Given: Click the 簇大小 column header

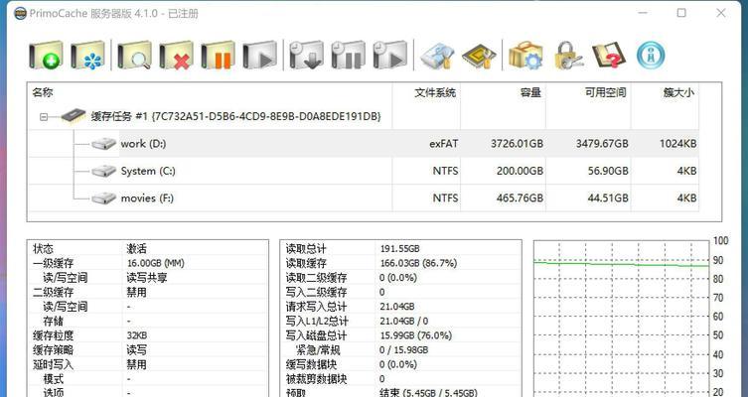Looking at the screenshot, I should [678, 92].
